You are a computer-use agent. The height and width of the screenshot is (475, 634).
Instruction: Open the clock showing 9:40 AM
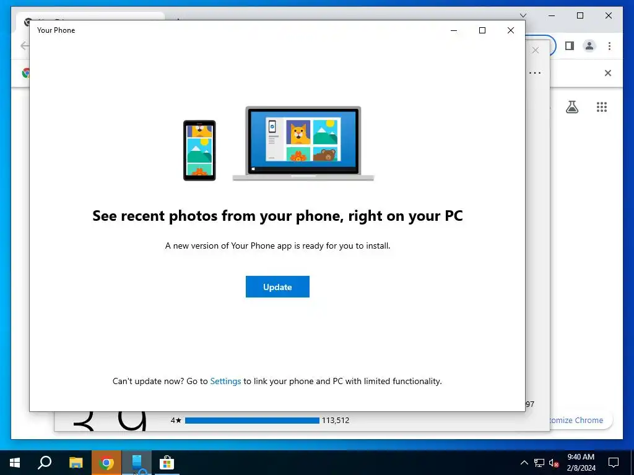[581, 463]
